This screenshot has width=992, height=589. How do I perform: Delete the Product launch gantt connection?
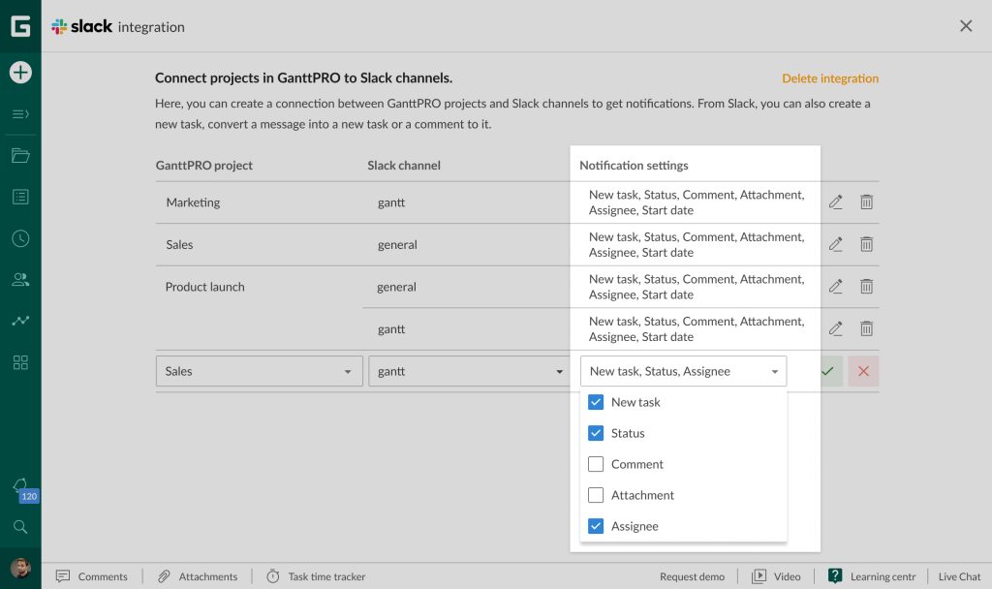[867, 329]
